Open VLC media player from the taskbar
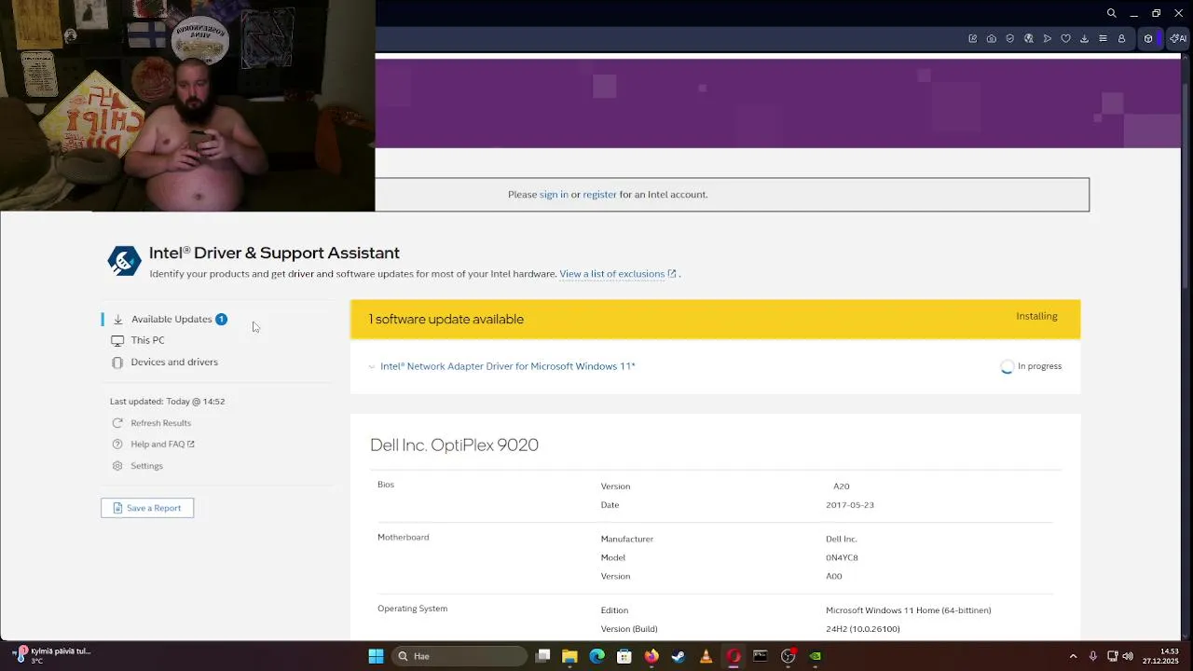Screen dimensions: 1193x671 pyautogui.click(x=706, y=656)
